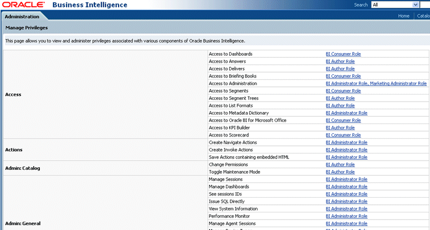Select the Access to KPI Builder text
This screenshot has width=430, height=230.
click(230, 128)
